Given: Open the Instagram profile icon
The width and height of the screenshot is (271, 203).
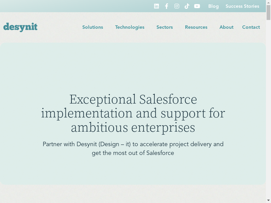Looking at the screenshot, I should (x=177, y=6).
